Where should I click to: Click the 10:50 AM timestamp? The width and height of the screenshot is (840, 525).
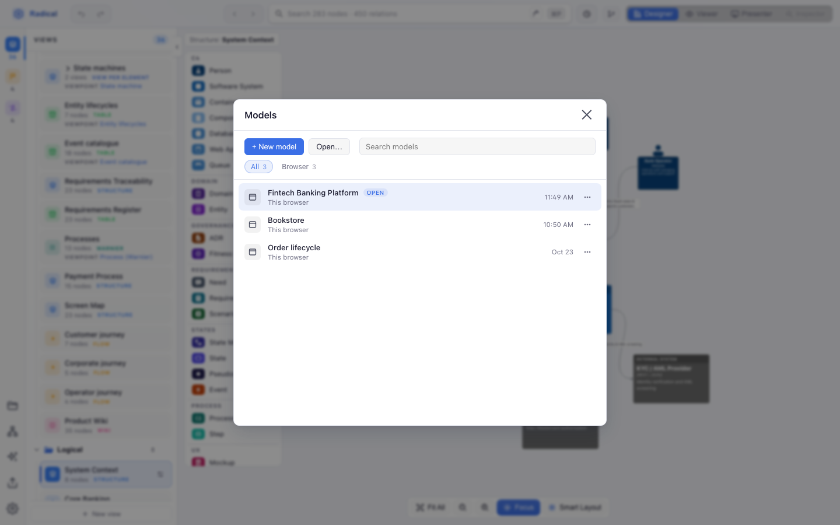coord(558,225)
